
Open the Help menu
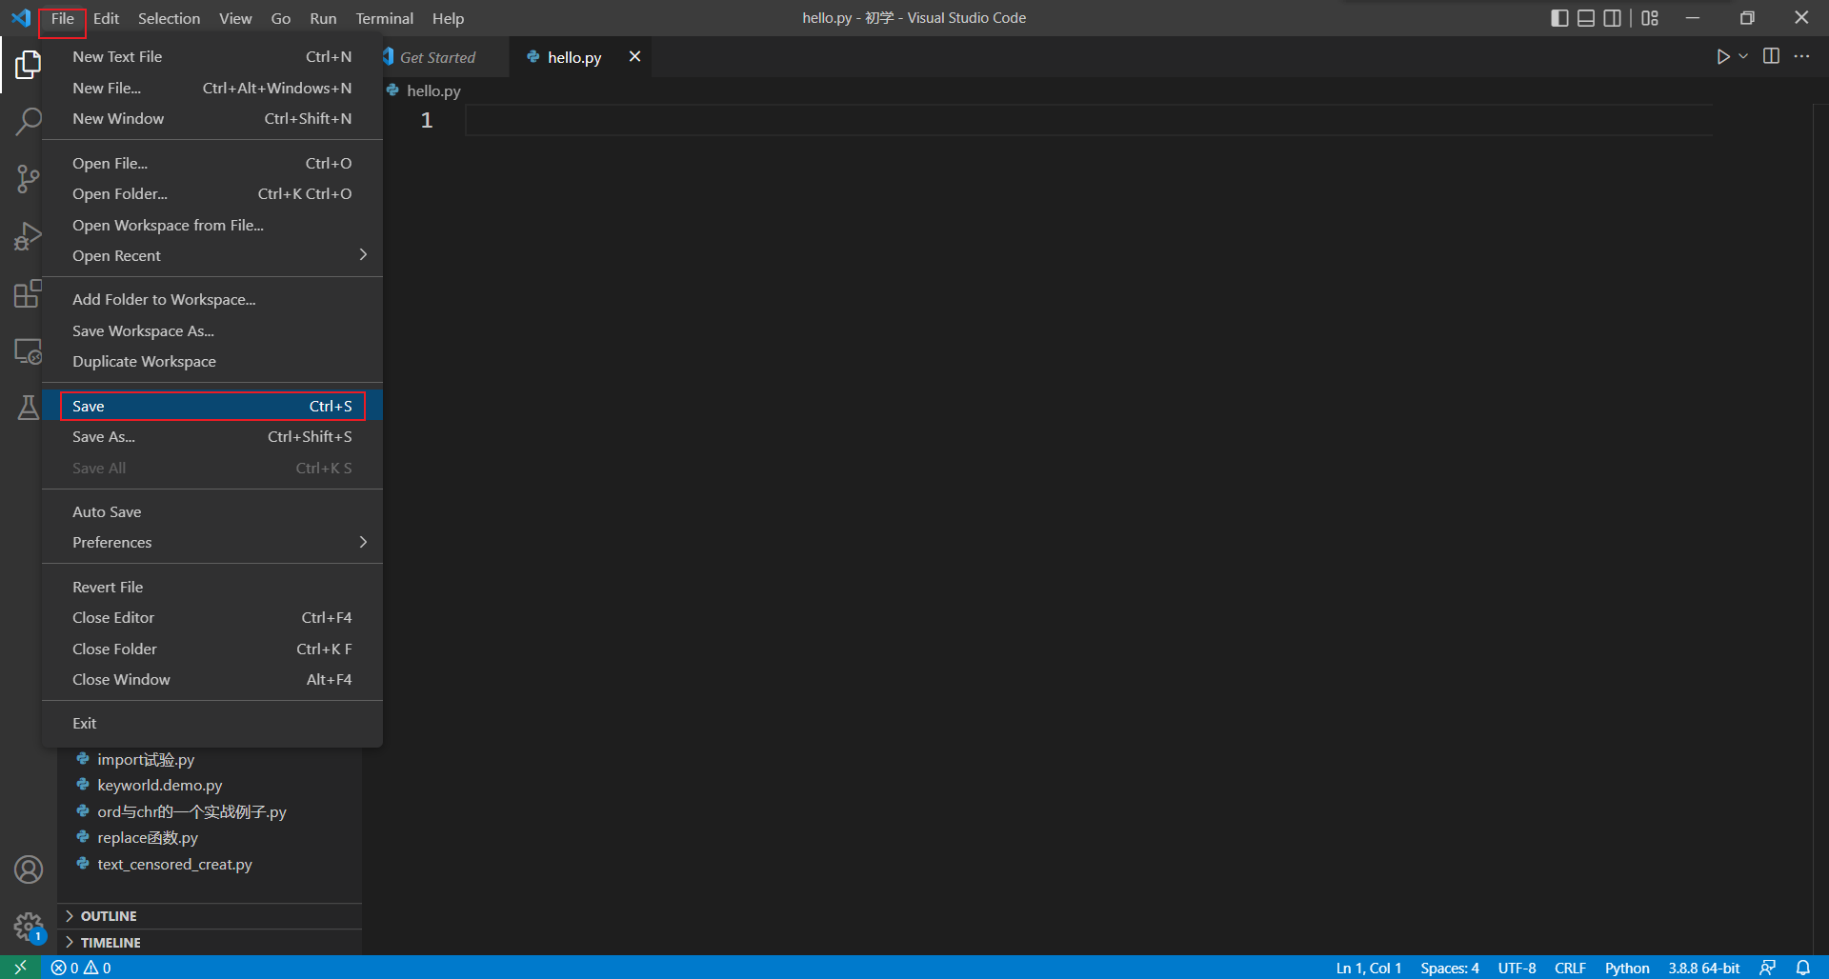tap(448, 18)
